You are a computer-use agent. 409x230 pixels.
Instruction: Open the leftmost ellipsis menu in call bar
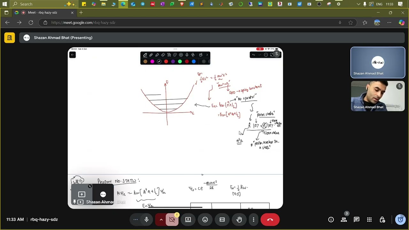(135, 219)
